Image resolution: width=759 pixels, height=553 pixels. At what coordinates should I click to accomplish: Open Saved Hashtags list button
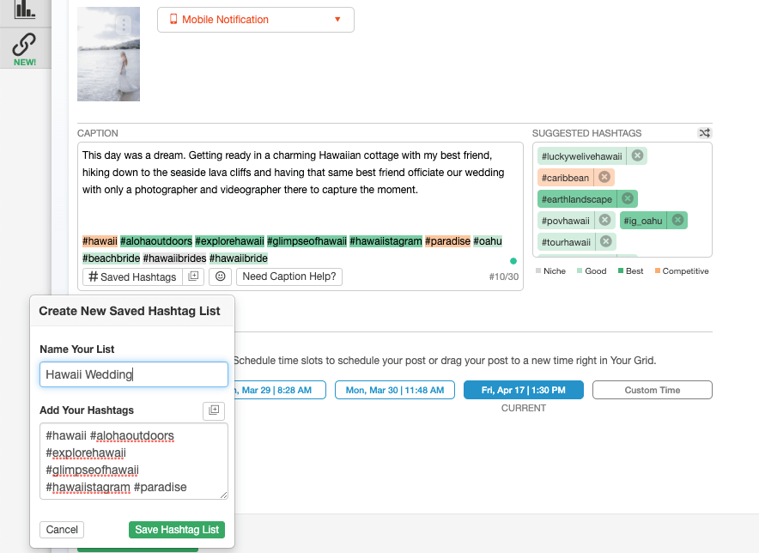tap(132, 277)
